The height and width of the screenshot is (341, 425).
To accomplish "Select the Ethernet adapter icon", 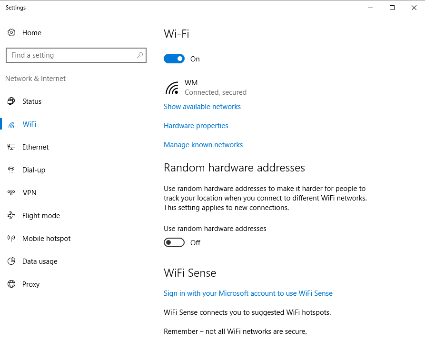I will click(11, 147).
